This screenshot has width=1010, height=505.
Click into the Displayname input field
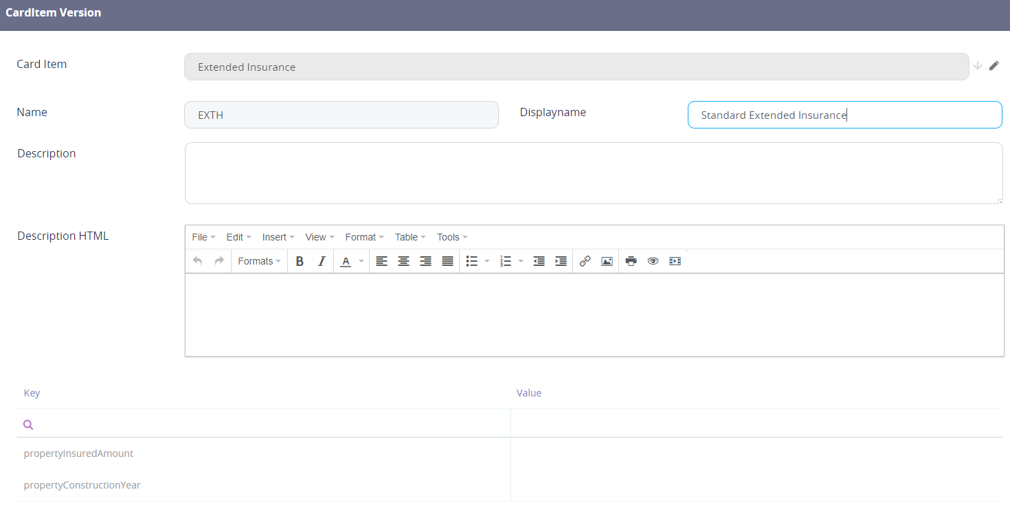pyautogui.click(x=844, y=115)
